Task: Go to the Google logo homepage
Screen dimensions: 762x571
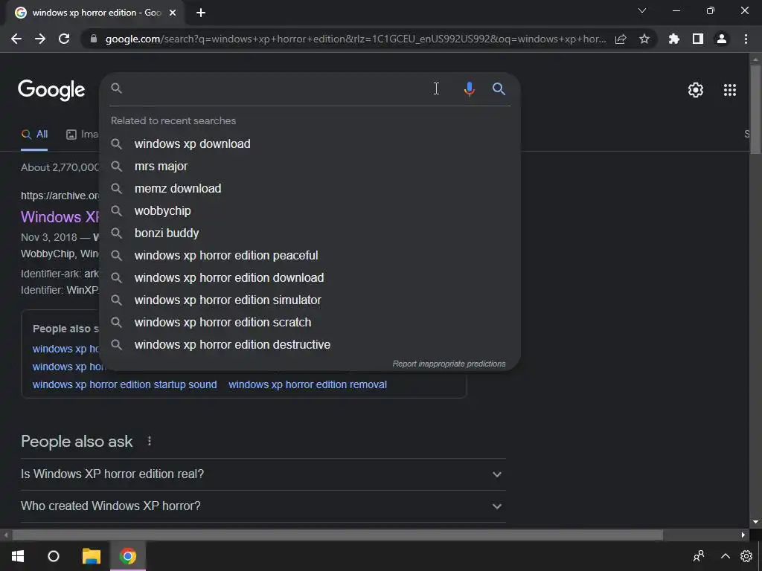Action: coord(51,90)
